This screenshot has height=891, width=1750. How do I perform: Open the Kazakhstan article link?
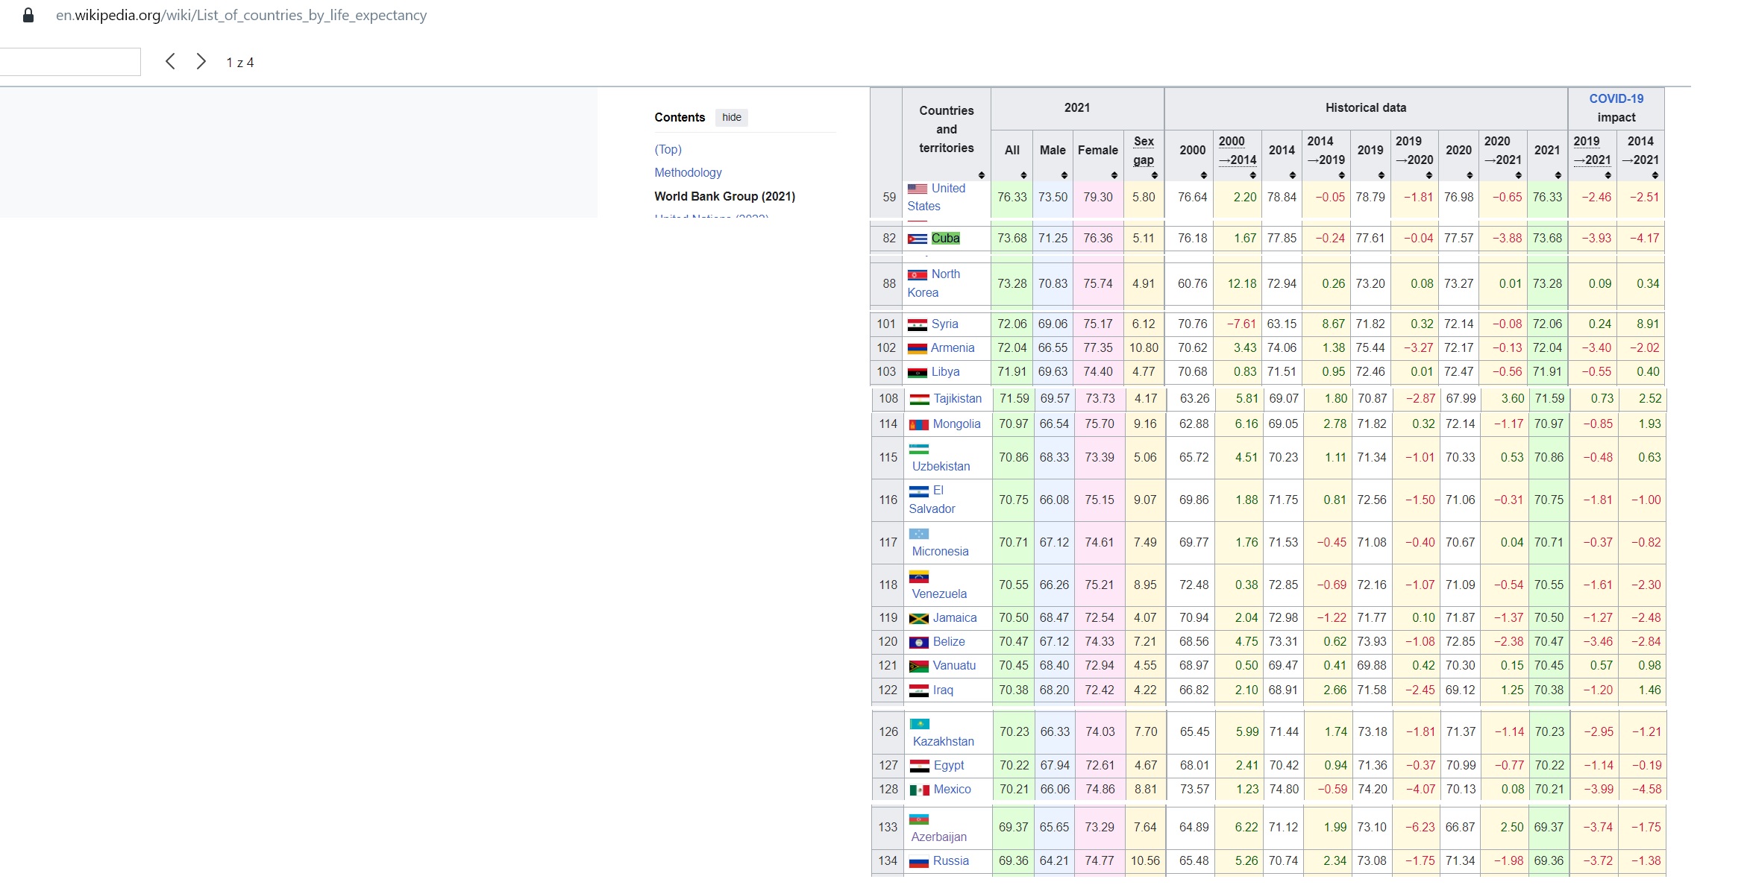(943, 742)
